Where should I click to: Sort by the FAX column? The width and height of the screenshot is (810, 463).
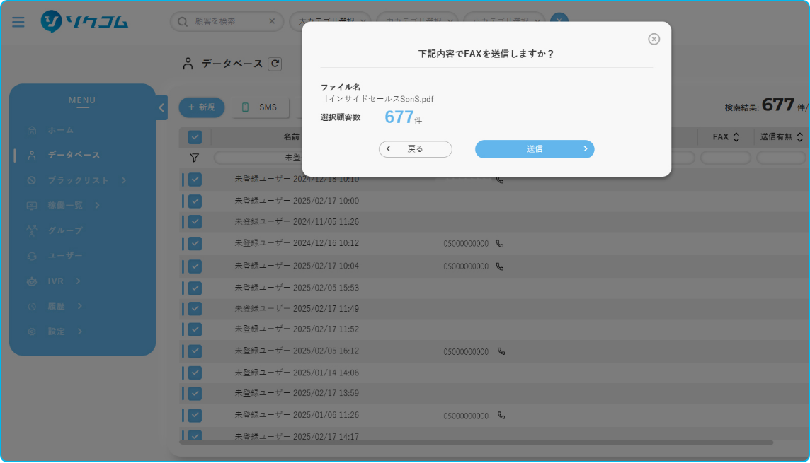[726, 137]
